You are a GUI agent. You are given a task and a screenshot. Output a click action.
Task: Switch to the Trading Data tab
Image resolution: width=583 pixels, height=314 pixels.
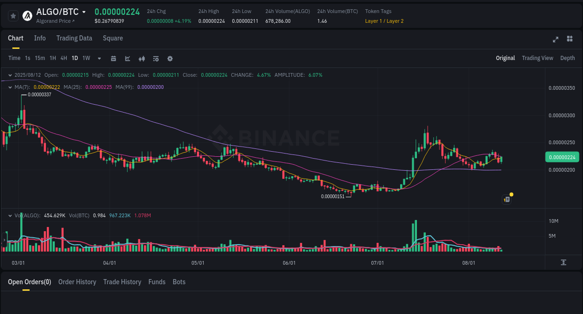[x=74, y=38]
